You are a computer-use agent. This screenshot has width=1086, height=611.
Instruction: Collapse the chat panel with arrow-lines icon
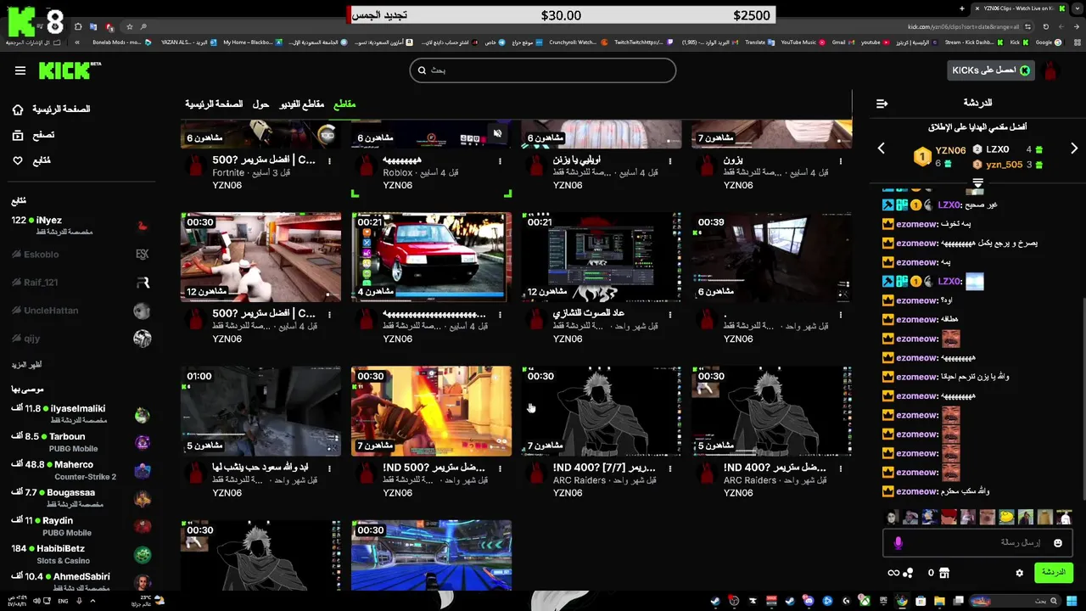tap(882, 104)
